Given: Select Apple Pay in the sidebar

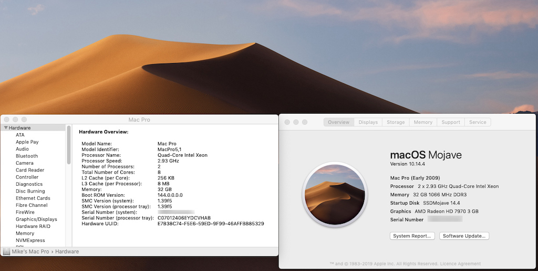Looking at the screenshot, I should pyautogui.click(x=27, y=142).
